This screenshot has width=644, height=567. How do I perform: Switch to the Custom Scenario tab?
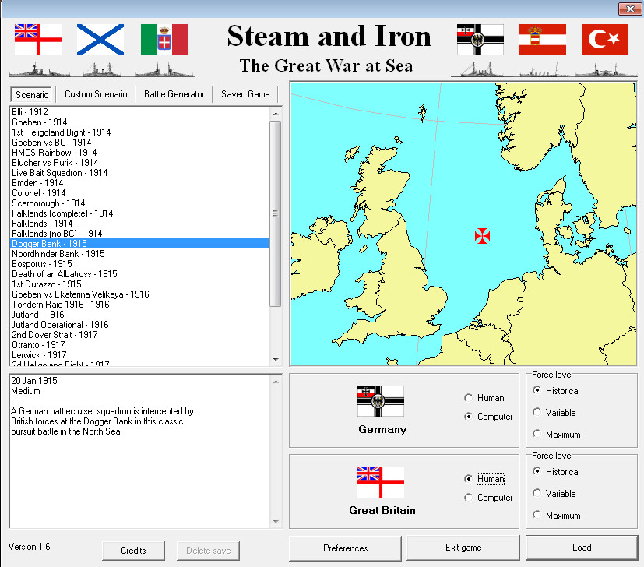(96, 94)
